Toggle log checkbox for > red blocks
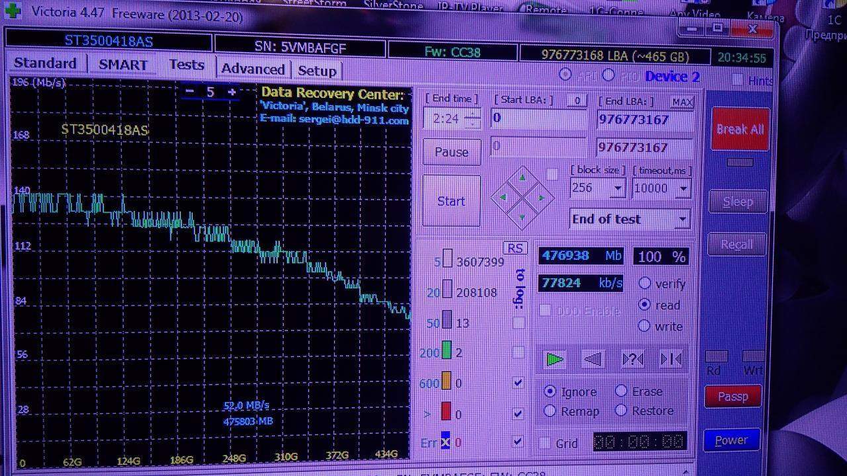The image size is (847, 476). pyautogui.click(x=518, y=414)
